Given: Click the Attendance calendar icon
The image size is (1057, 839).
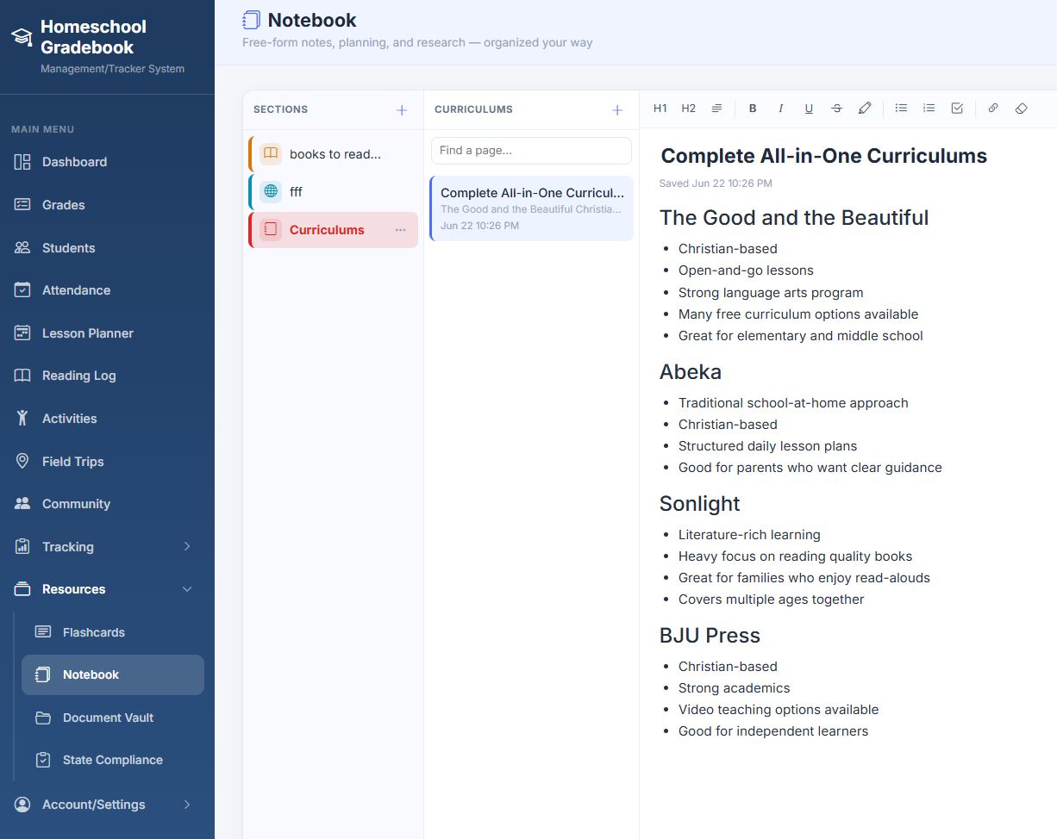Looking at the screenshot, I should (x=22, y=290).
